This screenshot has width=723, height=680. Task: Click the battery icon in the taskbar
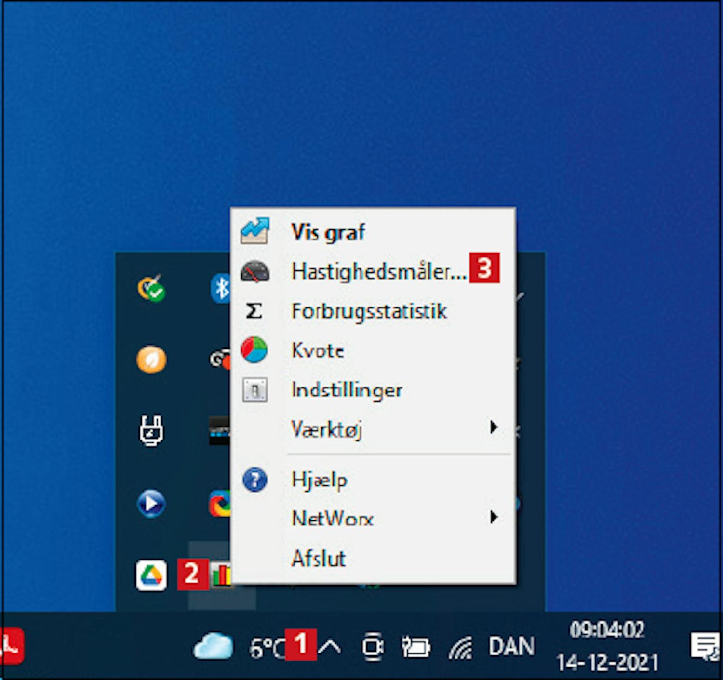click(x=416, y=647)
